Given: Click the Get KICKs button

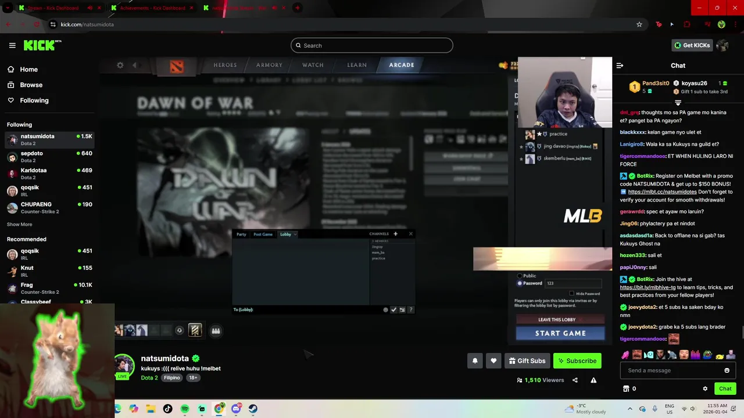Looking at the screenshot, I should pyautogui.click(x=692, y=45).
